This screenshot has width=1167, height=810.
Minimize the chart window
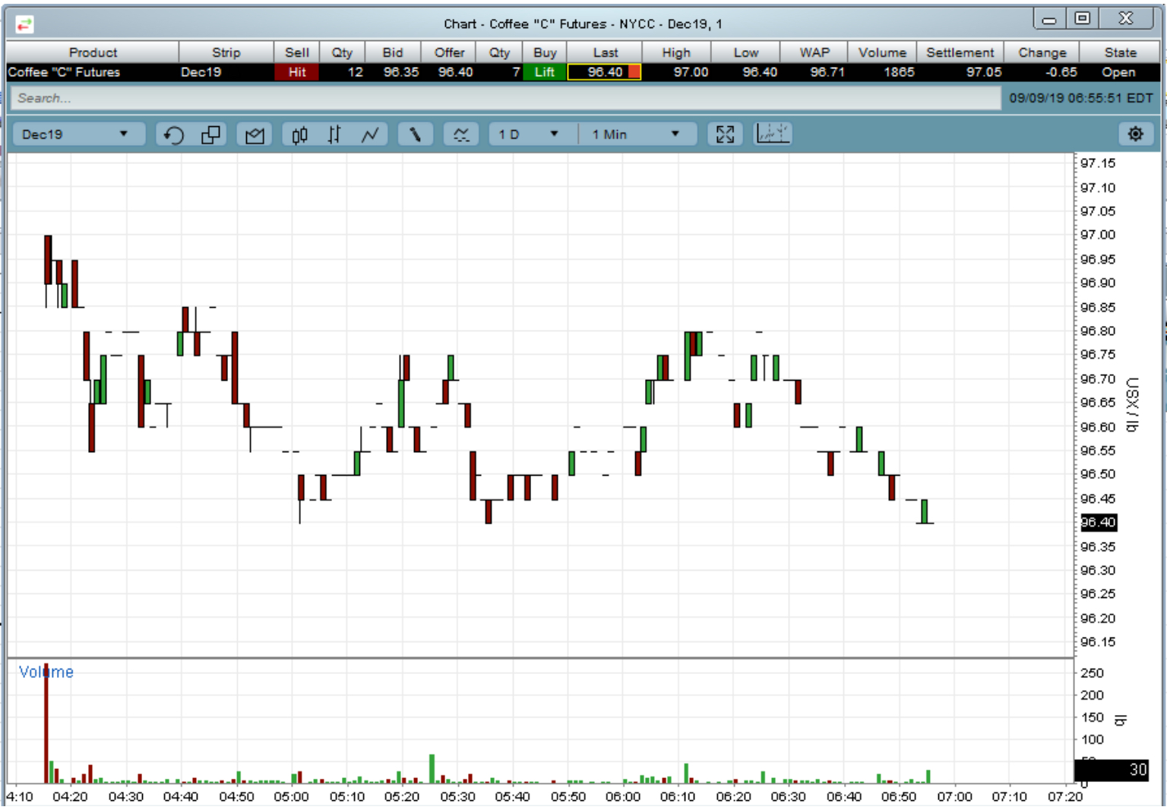click(1049, 19)
